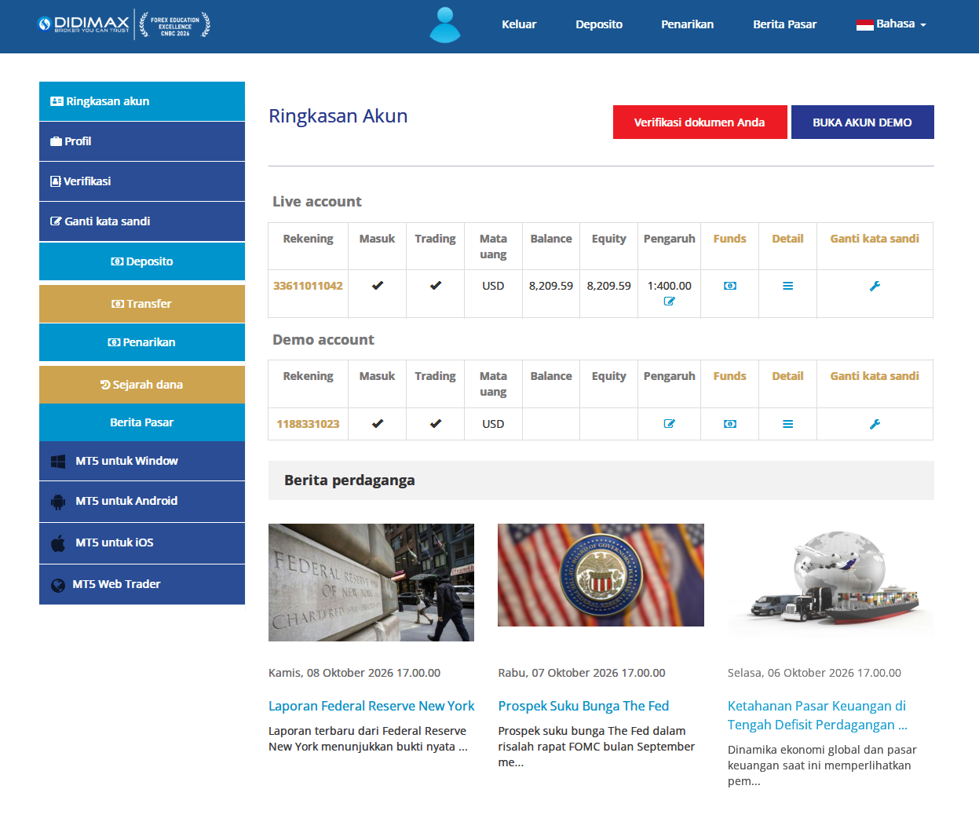The height and width of the screenshot is (822, 979).
Task: Click sidebar Transfer button
Action: (x=142, y=304)
